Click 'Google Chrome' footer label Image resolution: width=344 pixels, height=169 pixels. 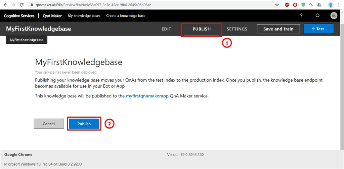pos(18,155)
